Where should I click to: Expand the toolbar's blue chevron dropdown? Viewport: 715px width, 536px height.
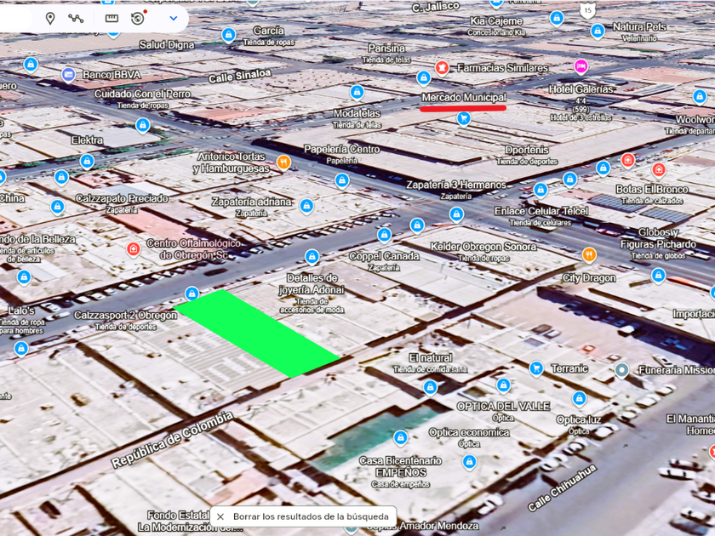(174, 18)
